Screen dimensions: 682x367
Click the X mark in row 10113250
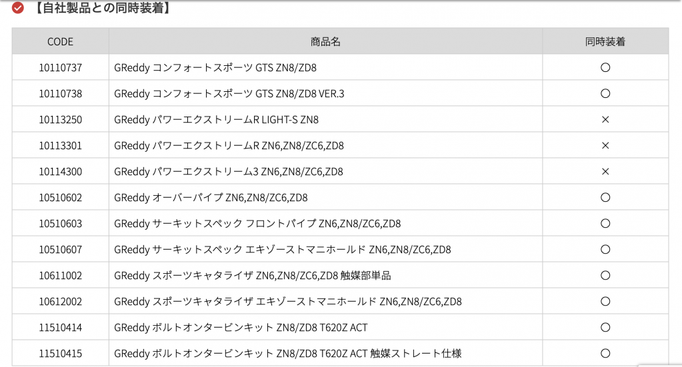[x=605, y=120]
